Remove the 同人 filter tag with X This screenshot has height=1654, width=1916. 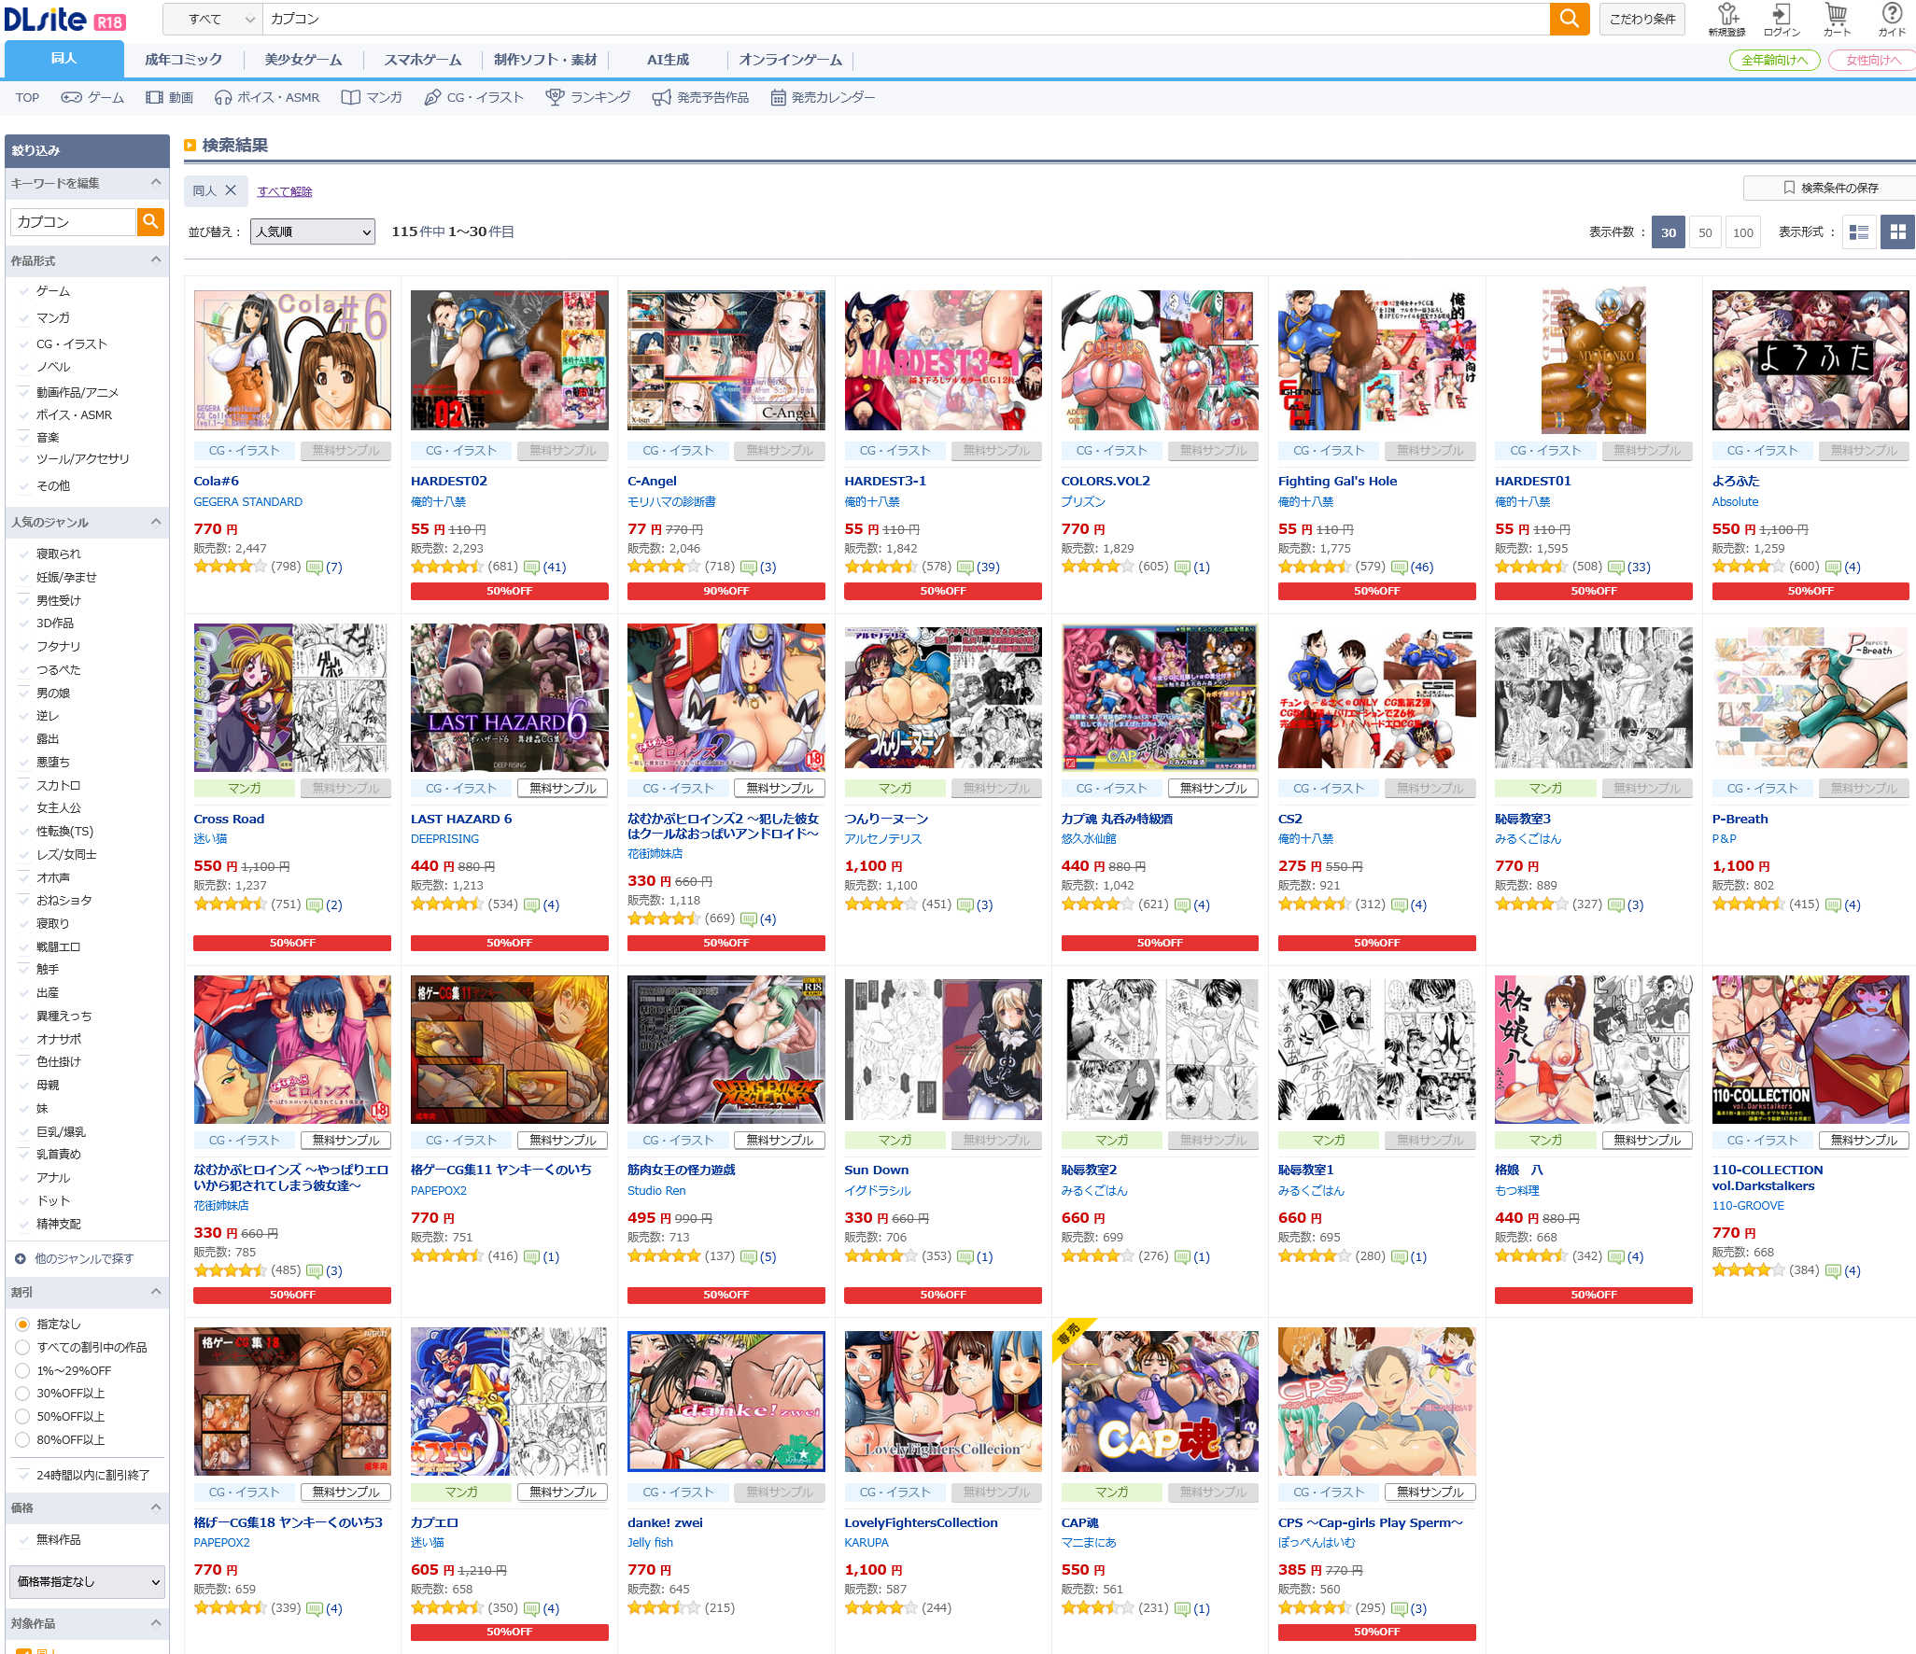point(231,190)
